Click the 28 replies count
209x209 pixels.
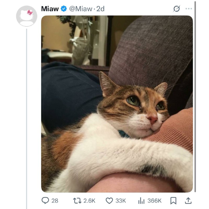point(55,201)
